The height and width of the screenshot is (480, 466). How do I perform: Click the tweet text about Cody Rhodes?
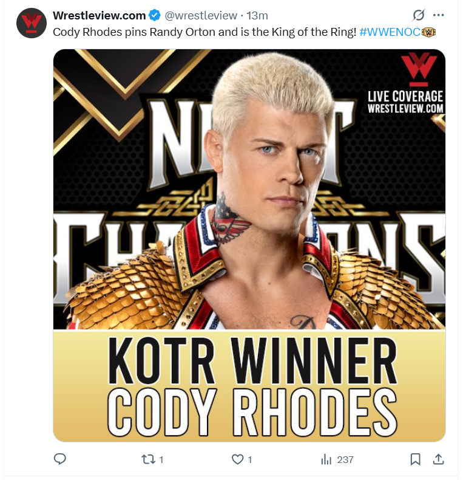(204, 32)
